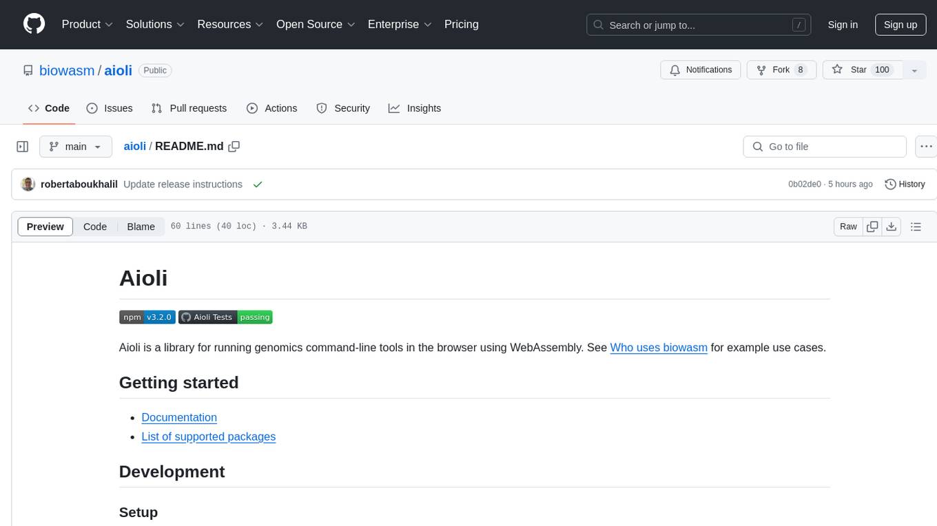Viewport: 937px width, 526px height.
Task: Click the Public repository label
Action: (155, 70)
